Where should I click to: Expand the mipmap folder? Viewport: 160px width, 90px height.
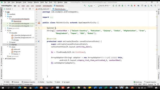8,44
